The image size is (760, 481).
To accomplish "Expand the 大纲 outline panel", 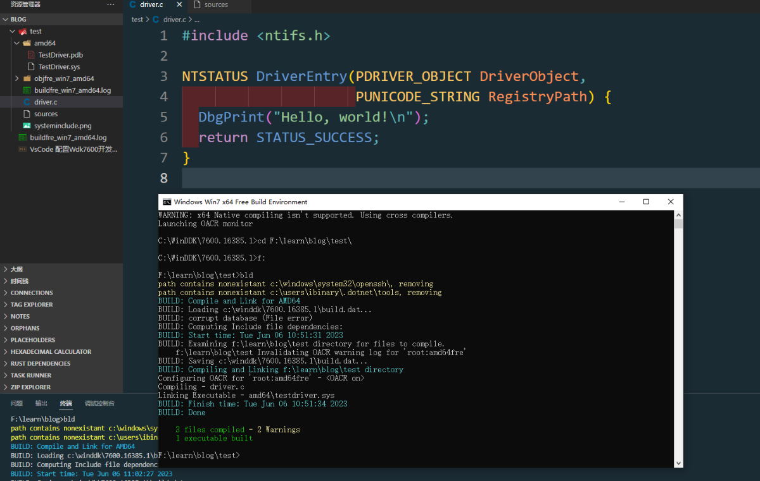I will point(61,269).
